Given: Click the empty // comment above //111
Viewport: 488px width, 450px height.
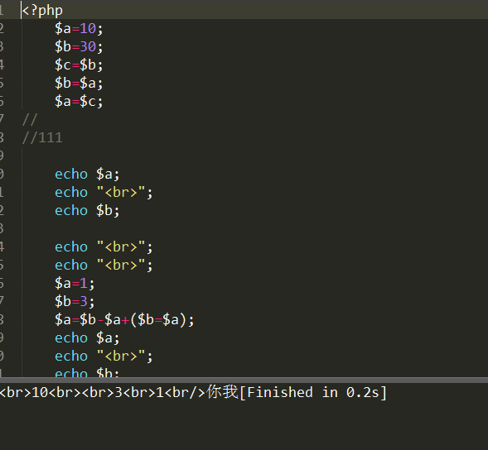Looking at the screenshot, I should coord(30,120).
